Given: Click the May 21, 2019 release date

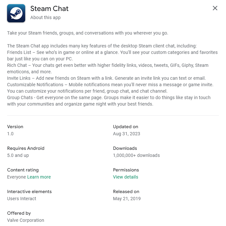Looking at the screenshot, I should [x=127, y=199].
